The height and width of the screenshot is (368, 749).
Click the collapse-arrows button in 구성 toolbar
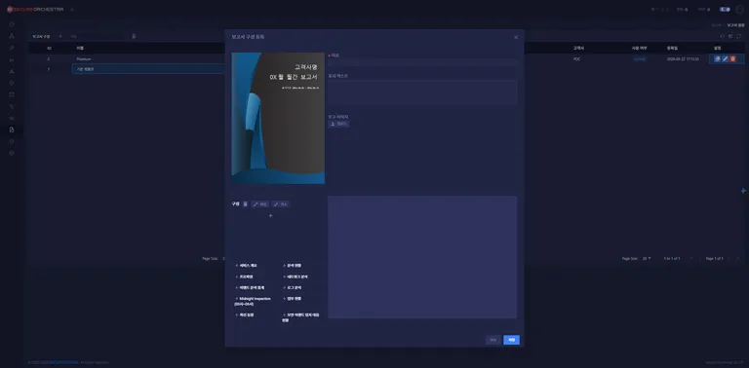[281, 204]
